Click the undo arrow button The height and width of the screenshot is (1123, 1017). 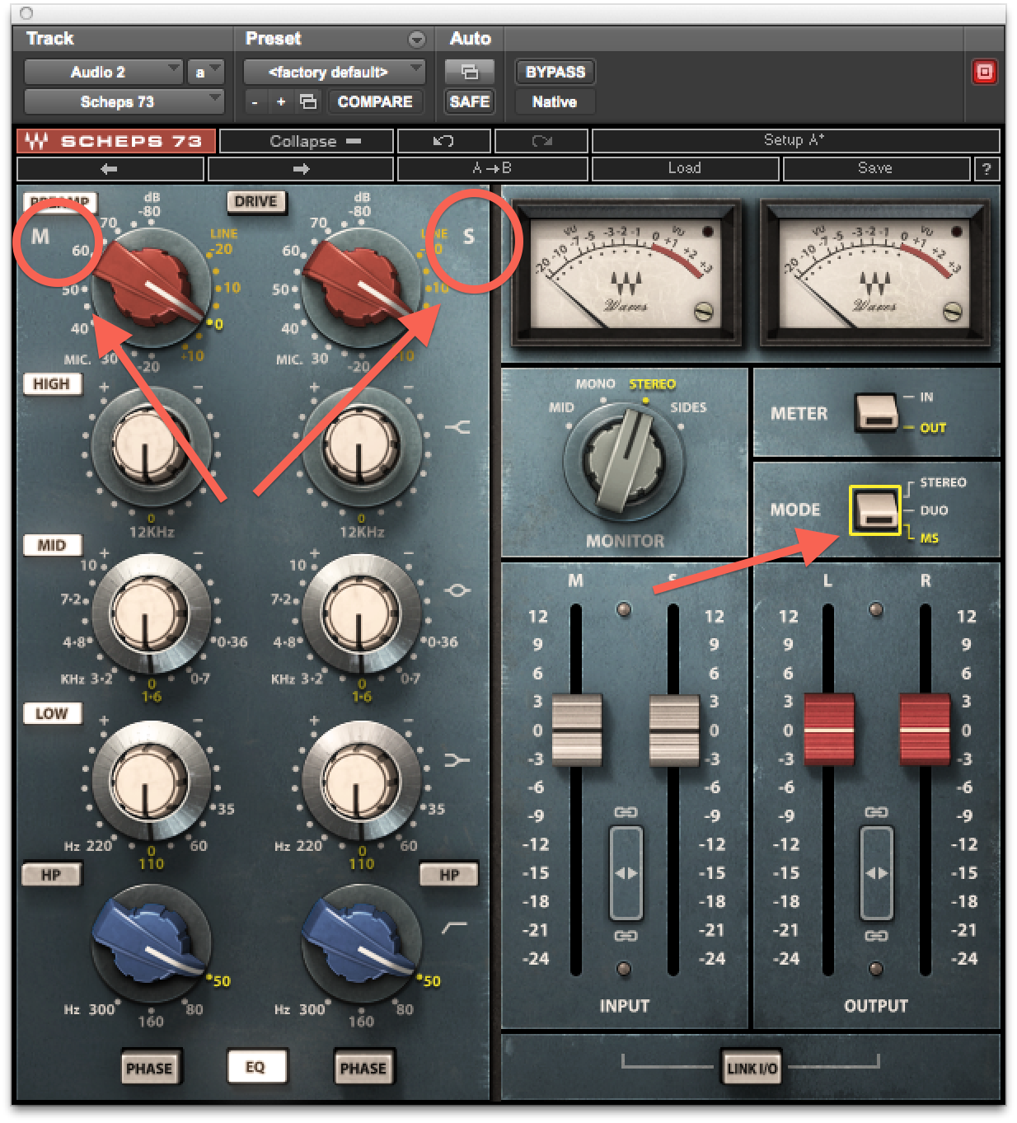(443, 141)
